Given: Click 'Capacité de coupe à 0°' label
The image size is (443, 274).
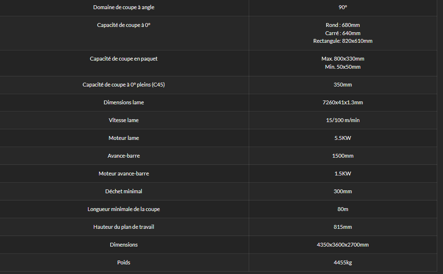Looking at the screenshot, I should click(124, 25).
